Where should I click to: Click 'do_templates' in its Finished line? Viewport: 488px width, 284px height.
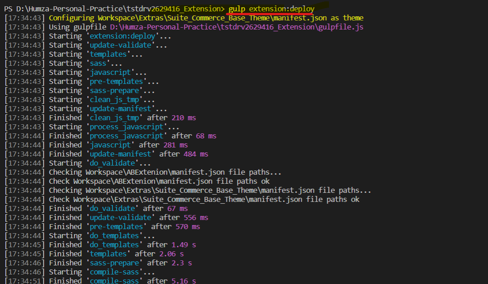[114, 245]
